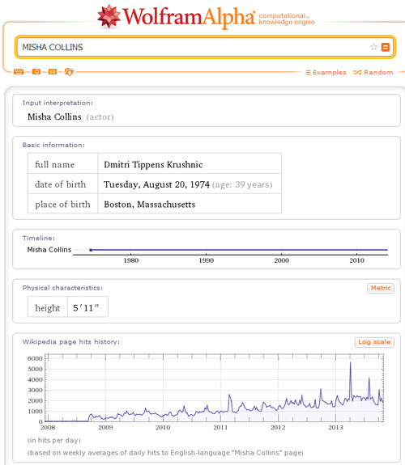Click the Misha Collins timeline start marker
The height and width of the screenshot is (465, 405).
tap(91, 250)
